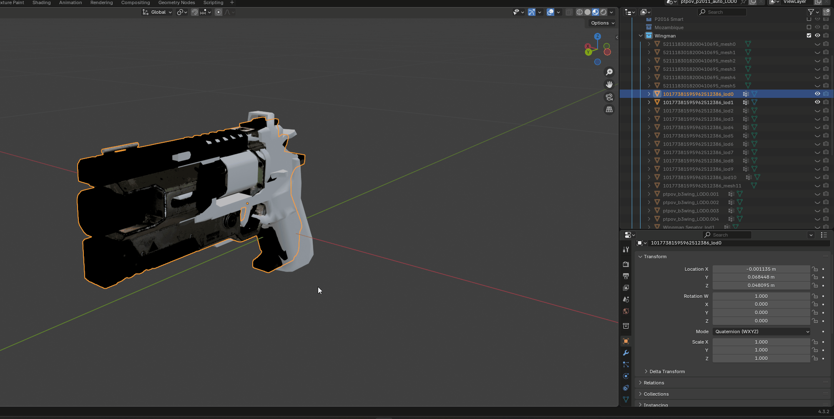Switch to the Geometry Nodes workspace tab
The image size is (834, 419).
[176, 3]
